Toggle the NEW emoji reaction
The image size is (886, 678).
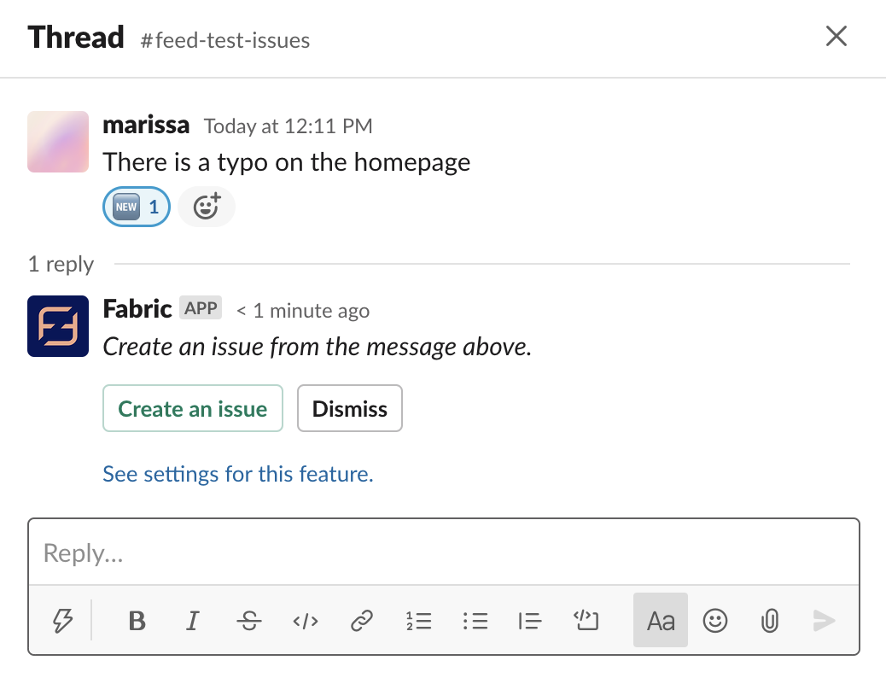[x=137, y=207]
